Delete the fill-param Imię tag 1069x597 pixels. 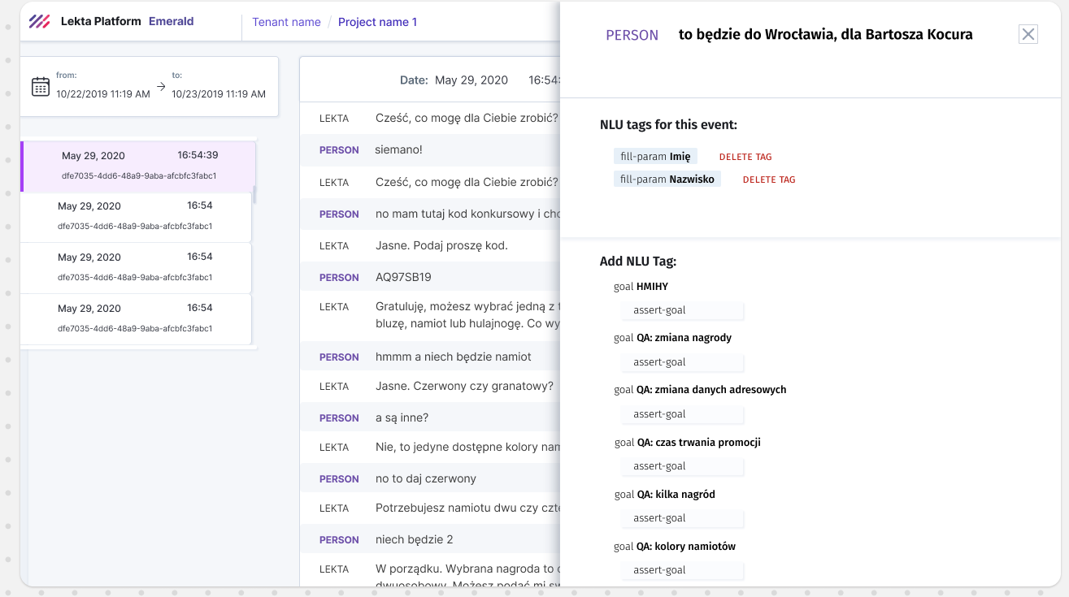coord(745,157)
